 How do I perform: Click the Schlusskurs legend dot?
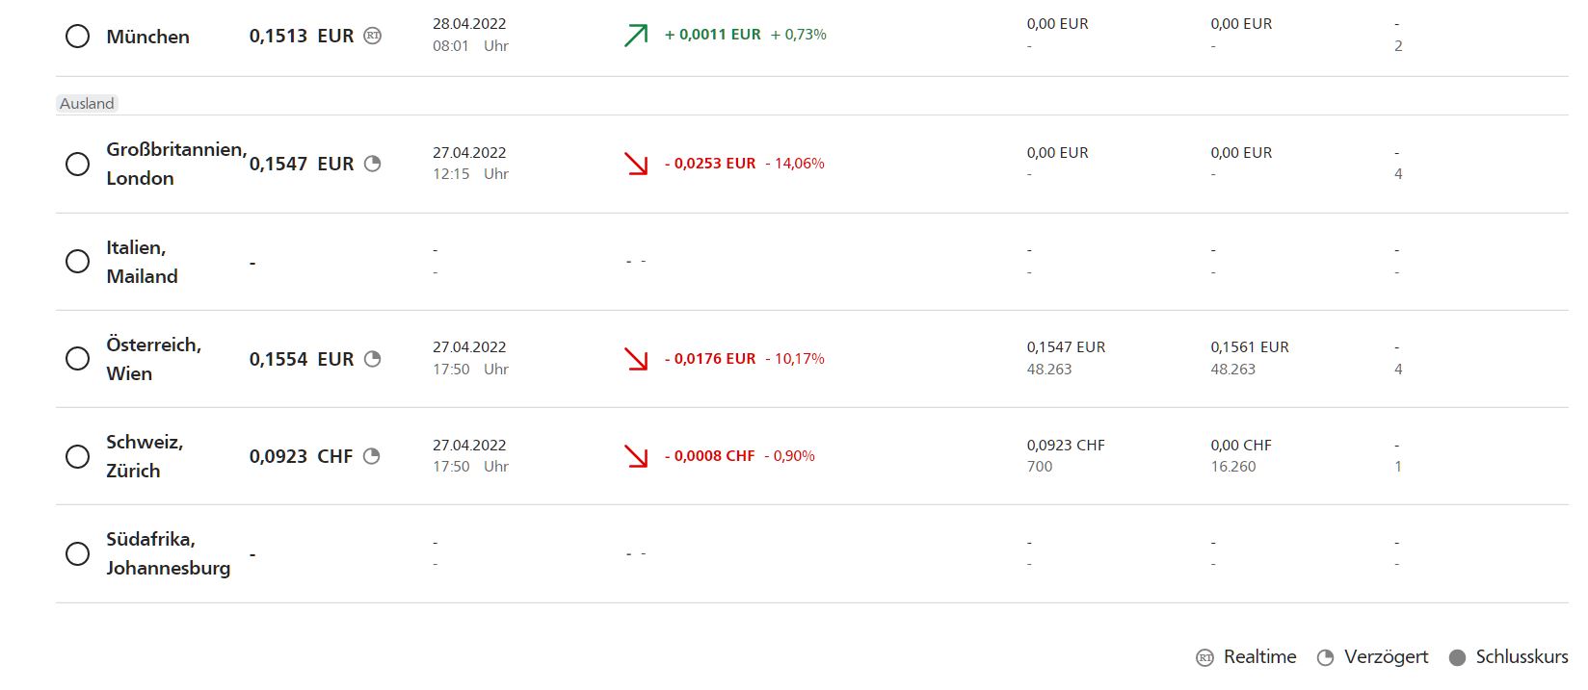pos(1458,657)
